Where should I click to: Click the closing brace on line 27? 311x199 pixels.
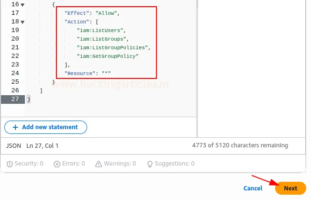29,99
